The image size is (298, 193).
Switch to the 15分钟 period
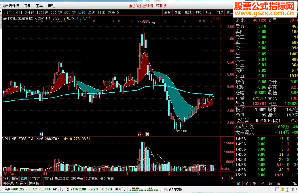click(42, 13)
